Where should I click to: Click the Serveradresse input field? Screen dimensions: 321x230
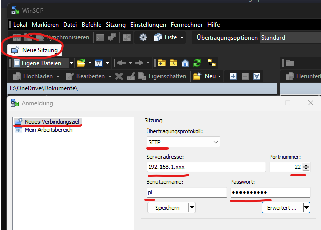pos(206,167)
